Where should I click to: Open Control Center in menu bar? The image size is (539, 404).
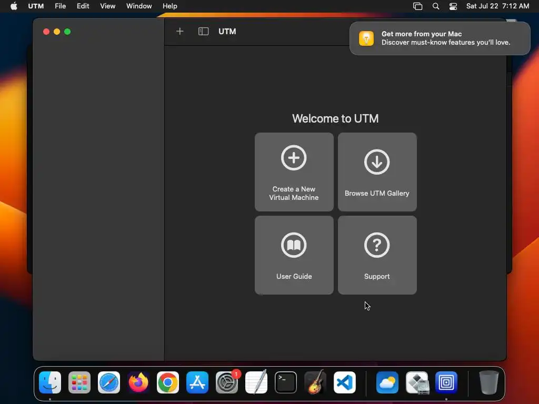(x=453, y=6)
